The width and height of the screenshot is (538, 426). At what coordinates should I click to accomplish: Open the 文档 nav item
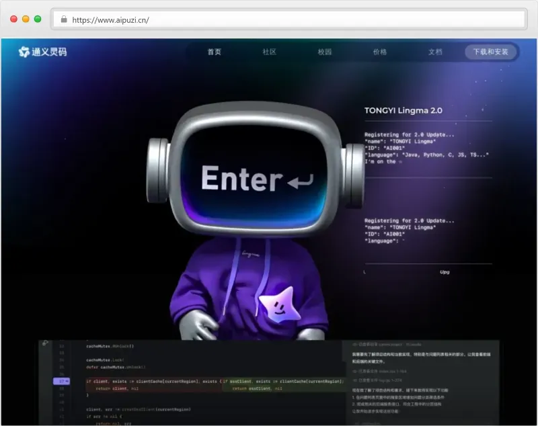pyautogui.click(x=435, y=52)
